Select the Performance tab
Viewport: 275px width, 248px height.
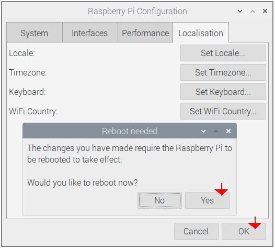(145, 33)
